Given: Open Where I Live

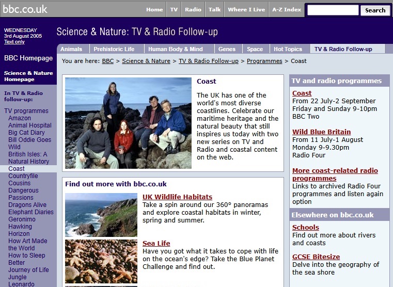Looking at the screenshot, I should coord(246,9).
